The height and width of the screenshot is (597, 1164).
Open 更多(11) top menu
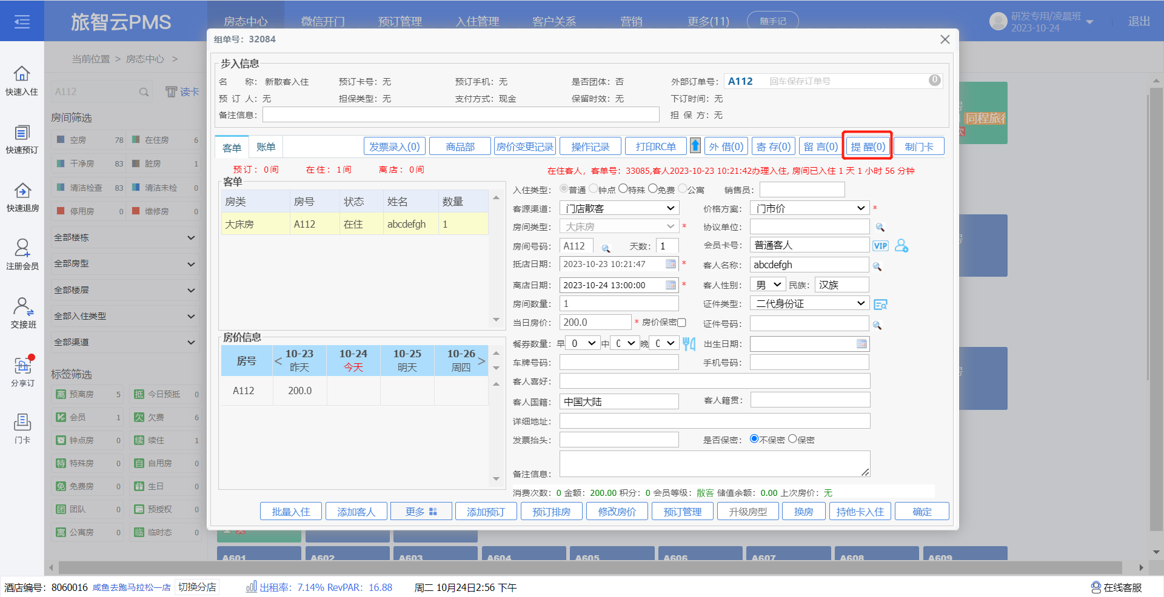(x=708, y=22)
